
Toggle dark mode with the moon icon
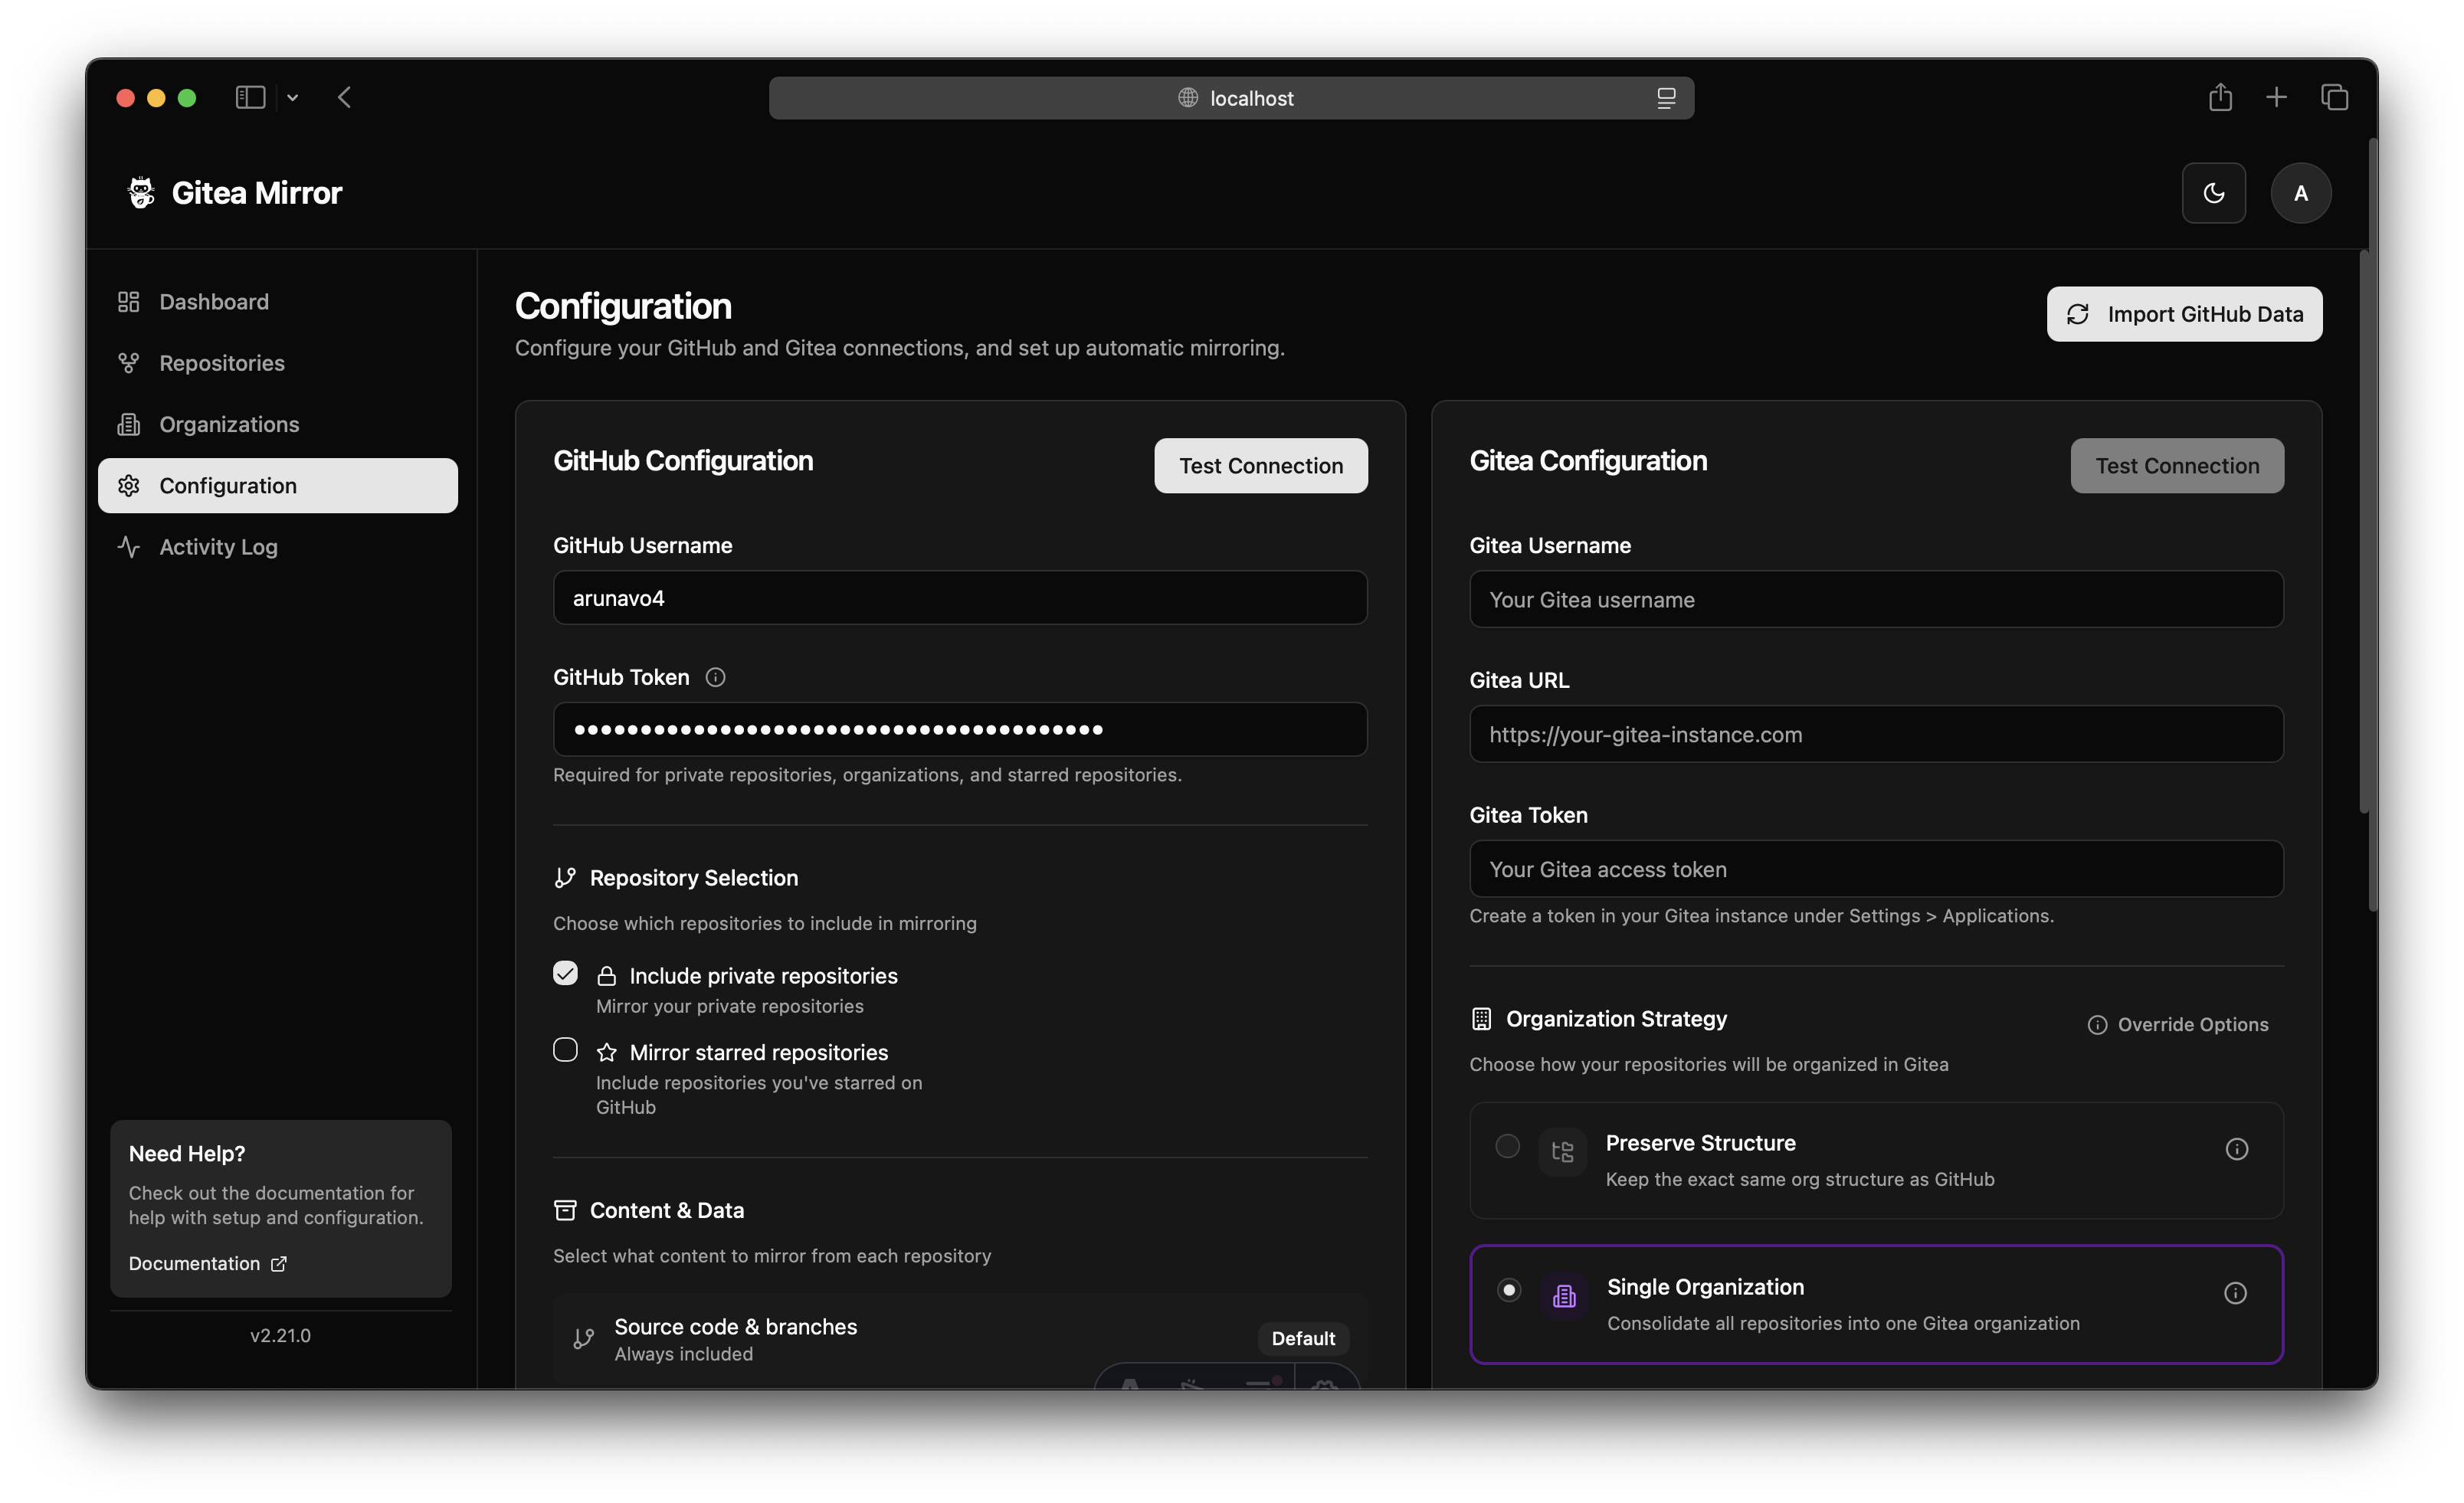click(2213, 193)
